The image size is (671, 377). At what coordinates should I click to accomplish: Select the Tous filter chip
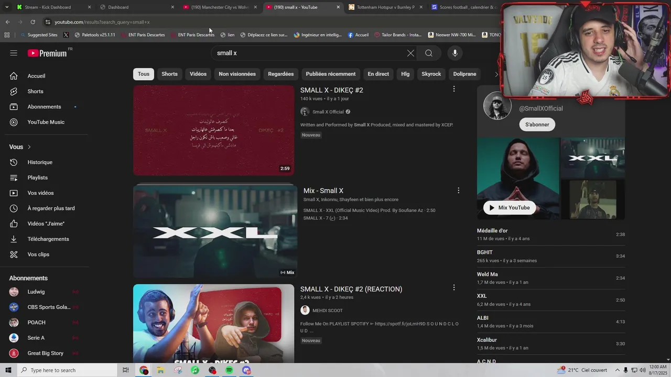coord(144,74)
